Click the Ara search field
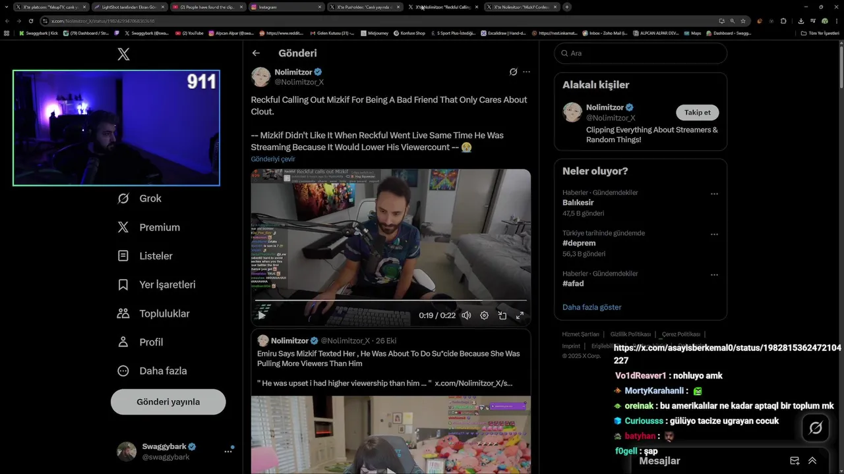844x474 pixels. coord(641,53)
